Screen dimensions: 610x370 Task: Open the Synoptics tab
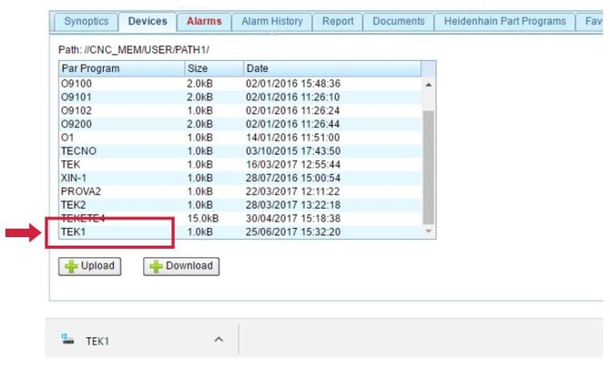86,22
